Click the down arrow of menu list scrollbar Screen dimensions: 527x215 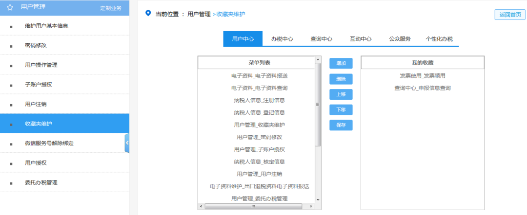[318, 199]
